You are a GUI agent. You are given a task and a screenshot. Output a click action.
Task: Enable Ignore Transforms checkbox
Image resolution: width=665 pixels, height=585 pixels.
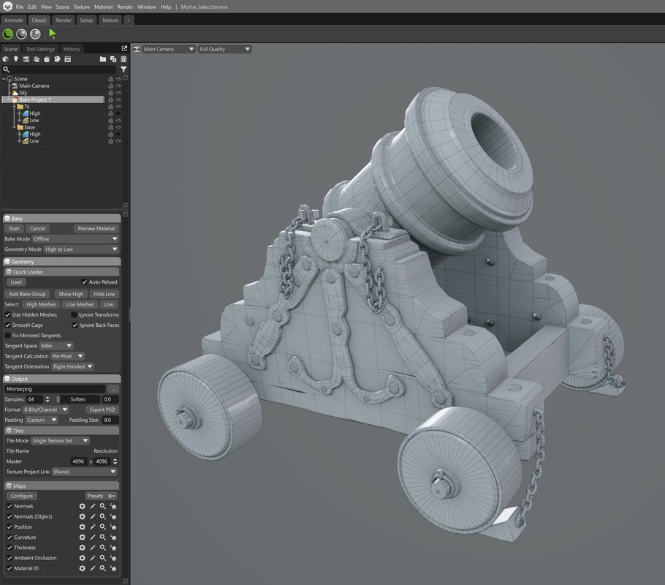point(74,314)
